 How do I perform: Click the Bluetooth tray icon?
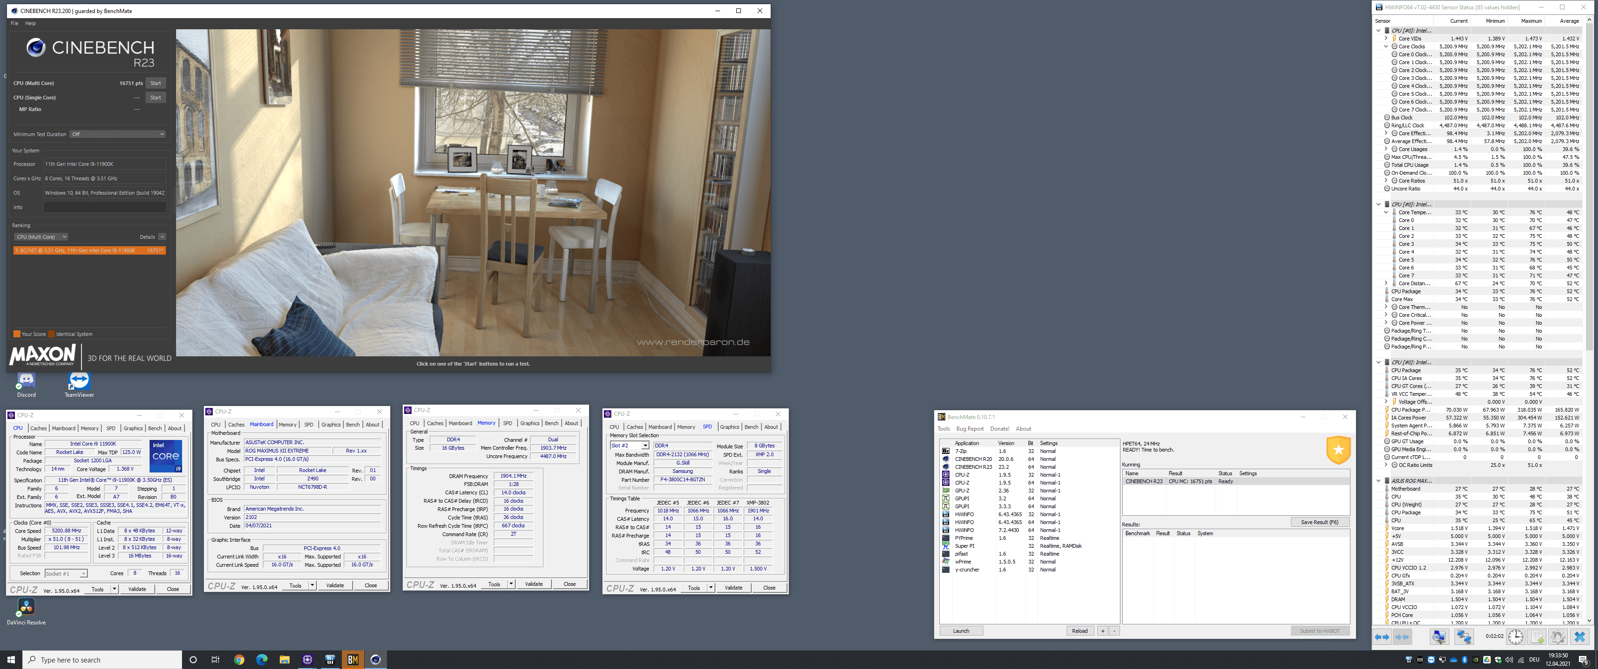pos(1465,660)
